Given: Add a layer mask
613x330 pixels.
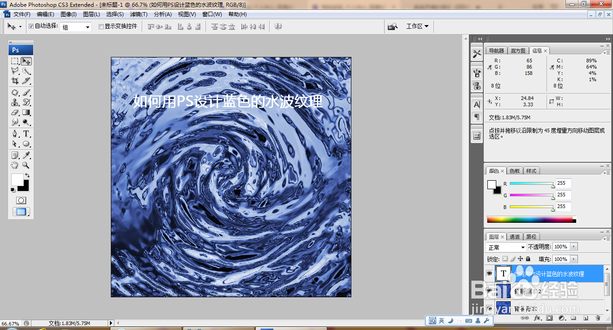Looking at the screenshot, I should pyautogui.click(x=549, y=318).
